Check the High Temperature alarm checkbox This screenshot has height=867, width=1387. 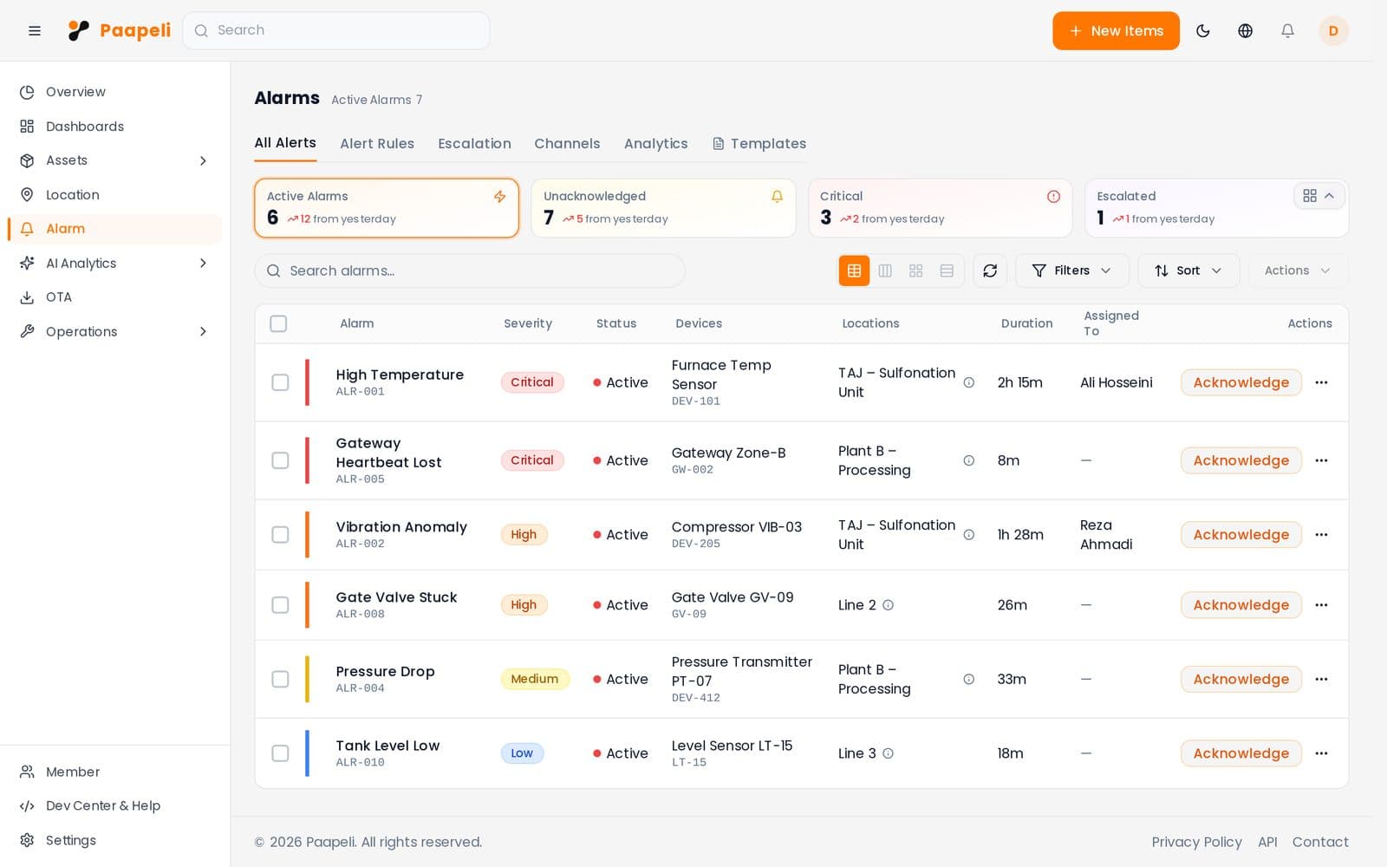coord(280,382)
